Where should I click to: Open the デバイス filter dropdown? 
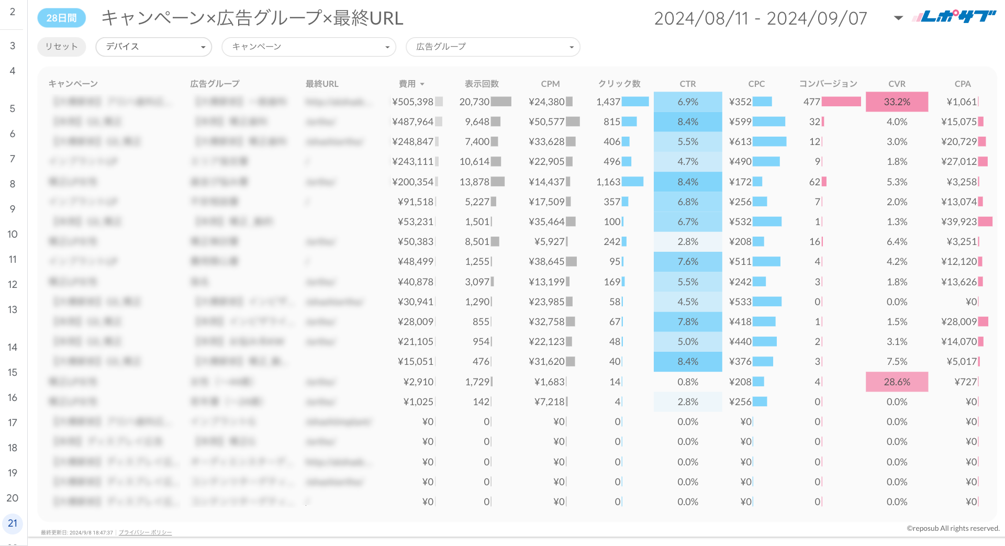click(x=153, y=47)
